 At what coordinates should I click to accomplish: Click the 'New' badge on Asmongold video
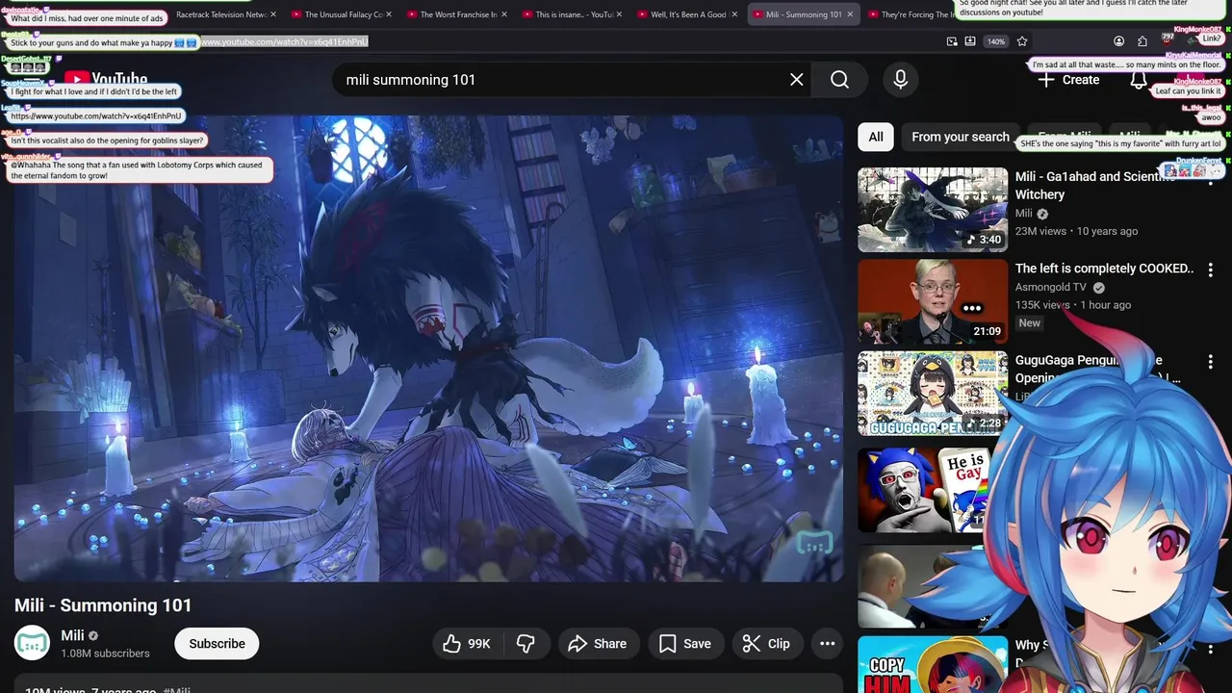1030,323
